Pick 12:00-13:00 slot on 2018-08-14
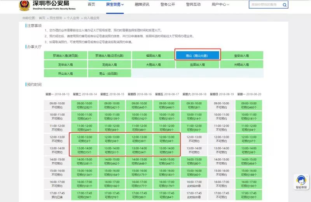 pyautogui.click(x=85, y=139)
